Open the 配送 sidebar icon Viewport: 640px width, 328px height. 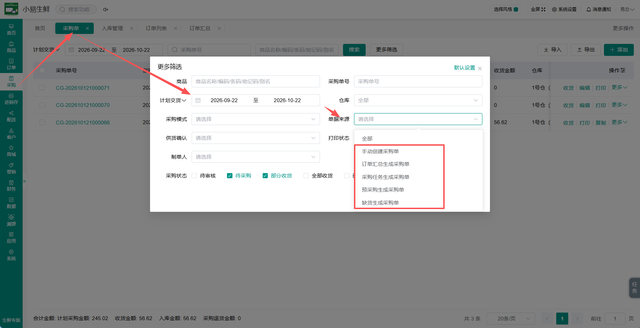point(11,116)
